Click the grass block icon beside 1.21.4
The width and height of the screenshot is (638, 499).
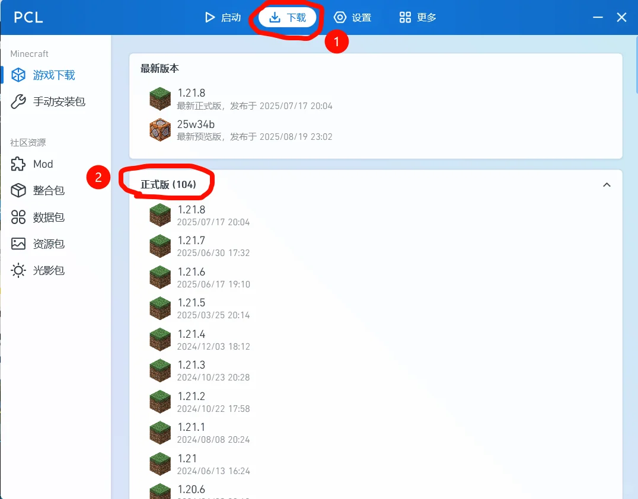coord(160,340)
